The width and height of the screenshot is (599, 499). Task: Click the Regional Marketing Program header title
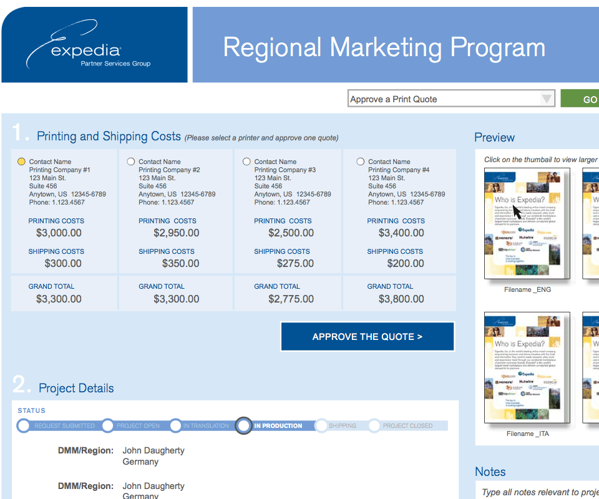pos(384,47)
